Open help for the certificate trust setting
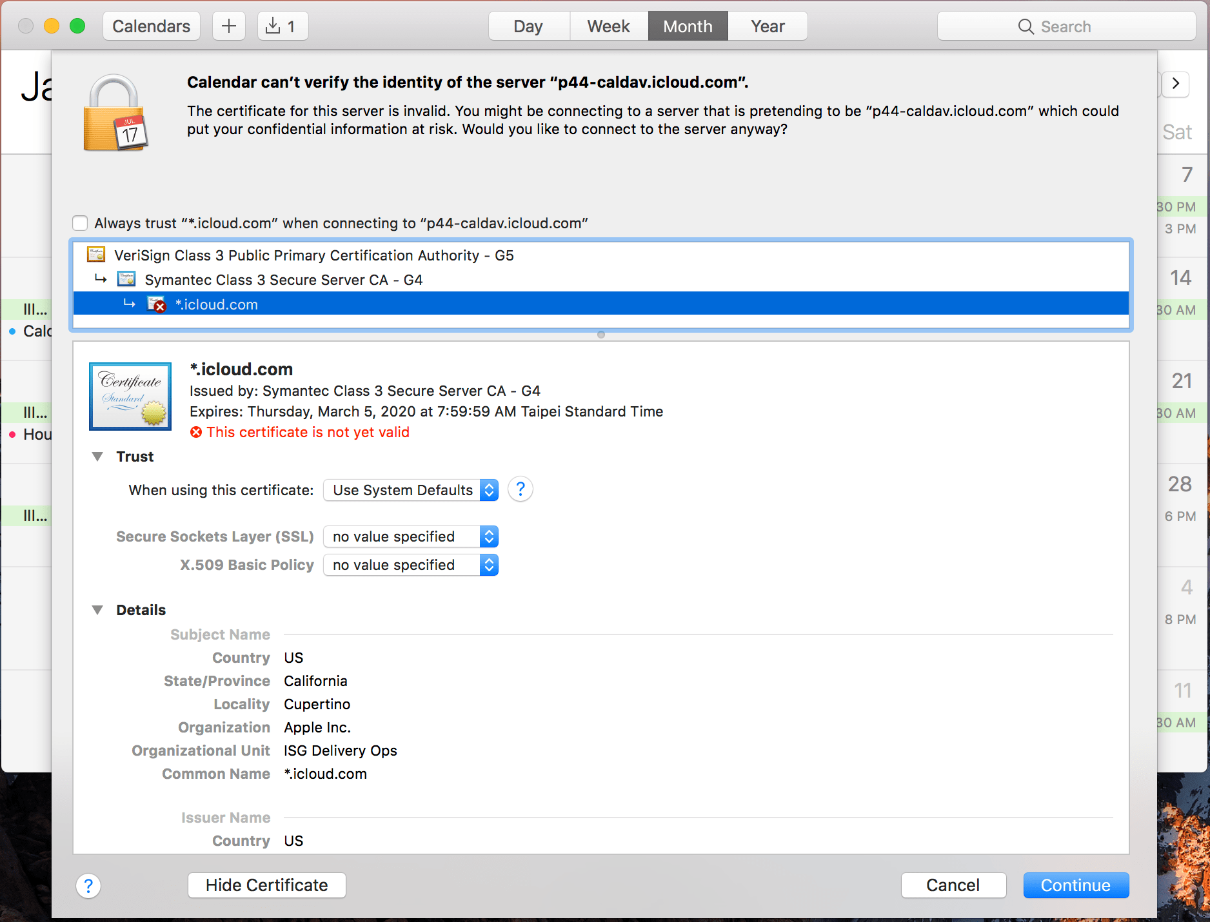The width and height of the screenshot is (1210, 922). click(520, 489)
